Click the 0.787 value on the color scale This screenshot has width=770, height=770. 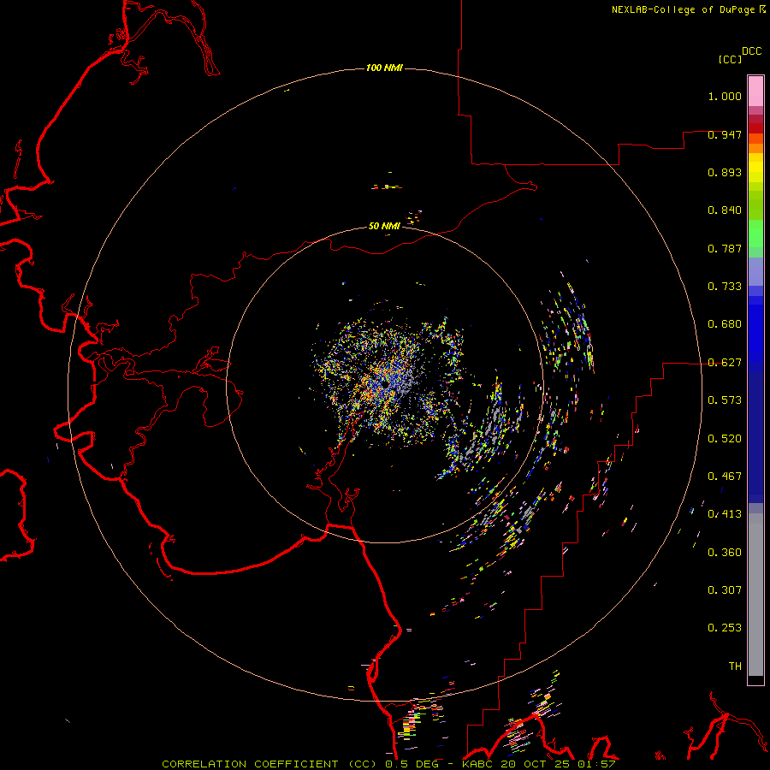pos(725,248)
